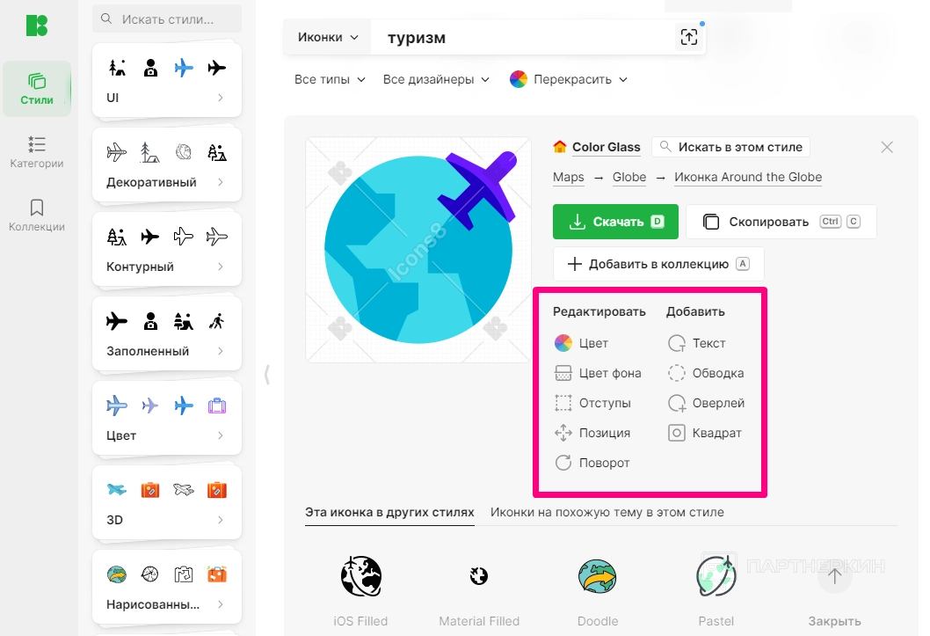The height and width of the screenshot is (636, 930).
Task: Click the iOS Filled globe icon
Action: pos(360,576)
